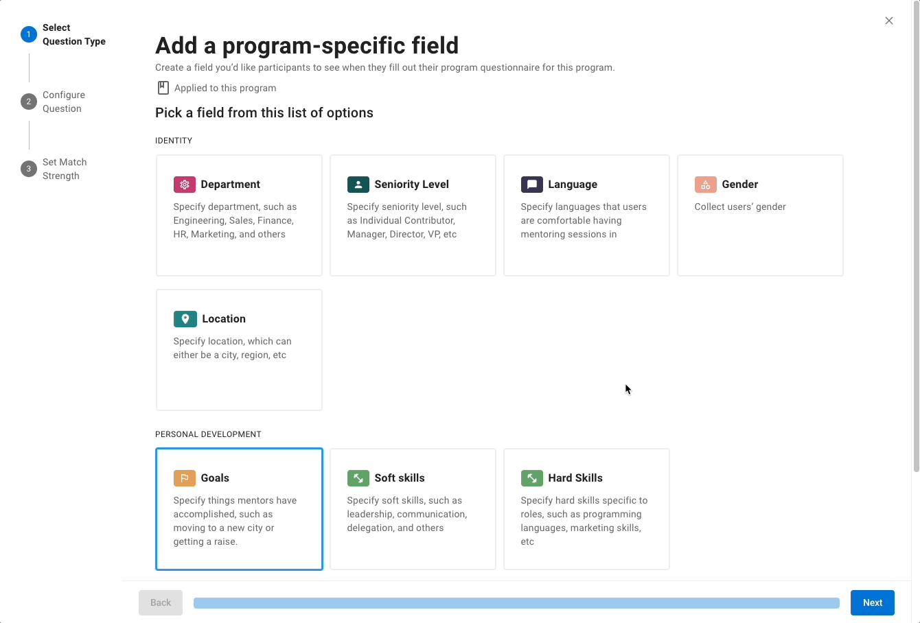Viewport: 920px width, 623px height.
Task: Click the Gender shapes icon
Action: pyautogui.click(x=705, y=185)
